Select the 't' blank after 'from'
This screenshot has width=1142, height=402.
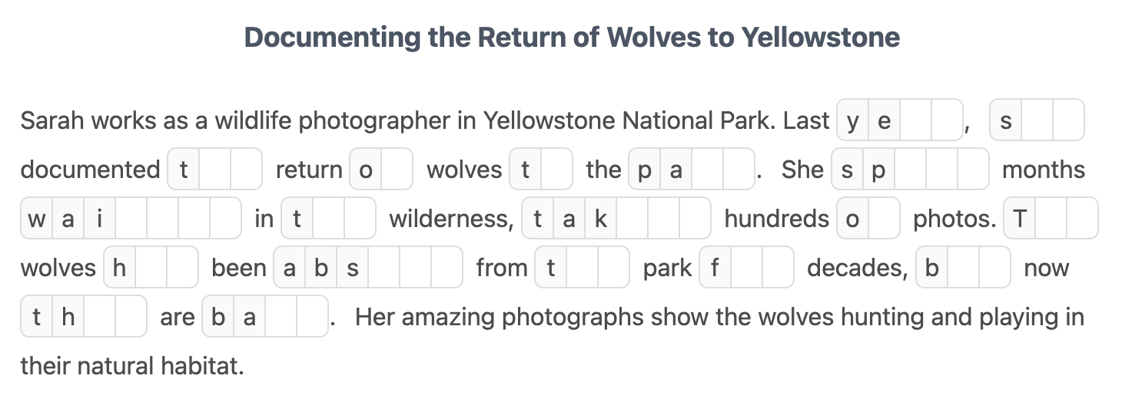tap(582, 268)
